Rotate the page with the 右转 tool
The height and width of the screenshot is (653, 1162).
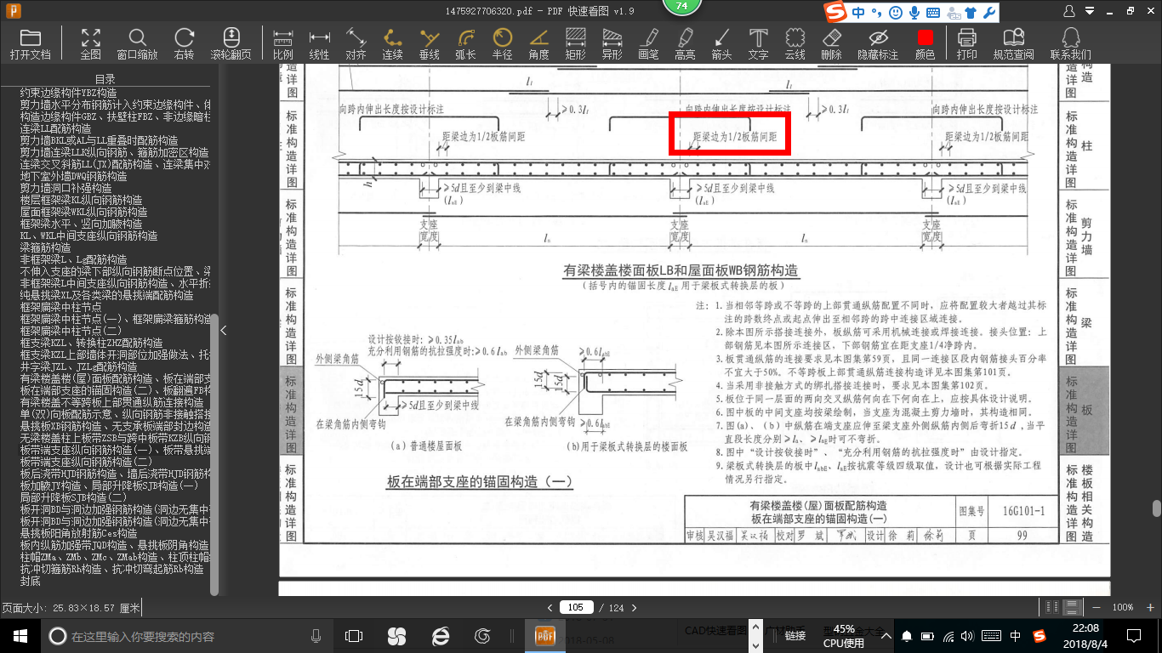[x=184, y=43]
